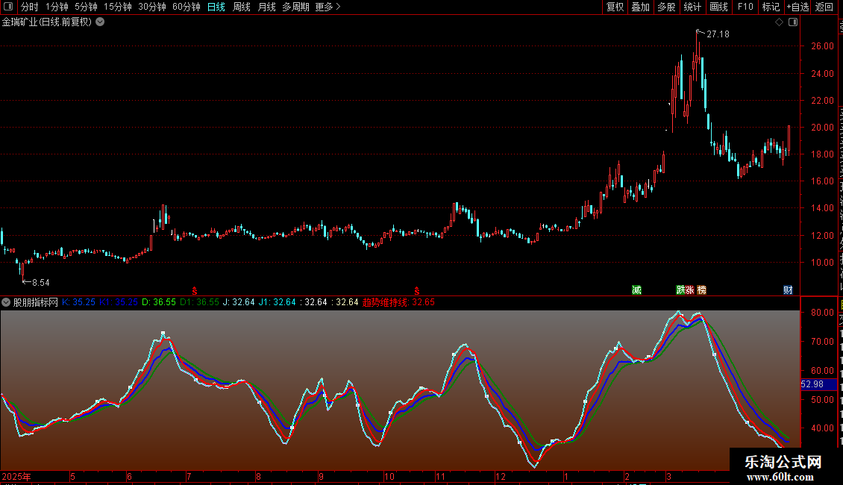Click the 叠加 overlay button

[x=640, y=7]
